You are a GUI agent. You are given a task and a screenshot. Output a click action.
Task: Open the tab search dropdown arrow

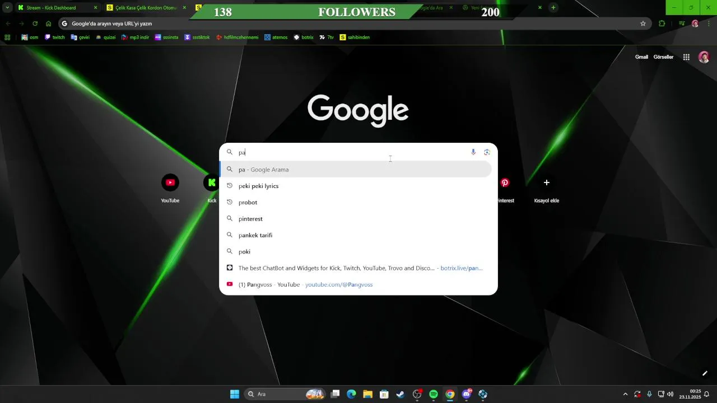tap(7, 8)
